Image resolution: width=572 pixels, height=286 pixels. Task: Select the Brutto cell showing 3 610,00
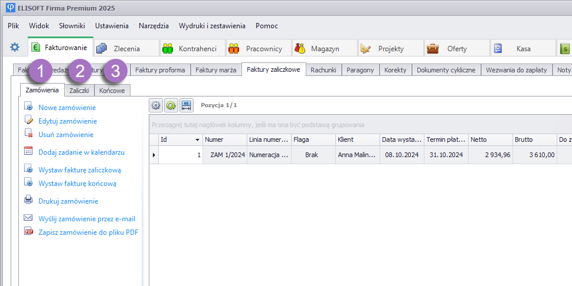coord(535,155)
